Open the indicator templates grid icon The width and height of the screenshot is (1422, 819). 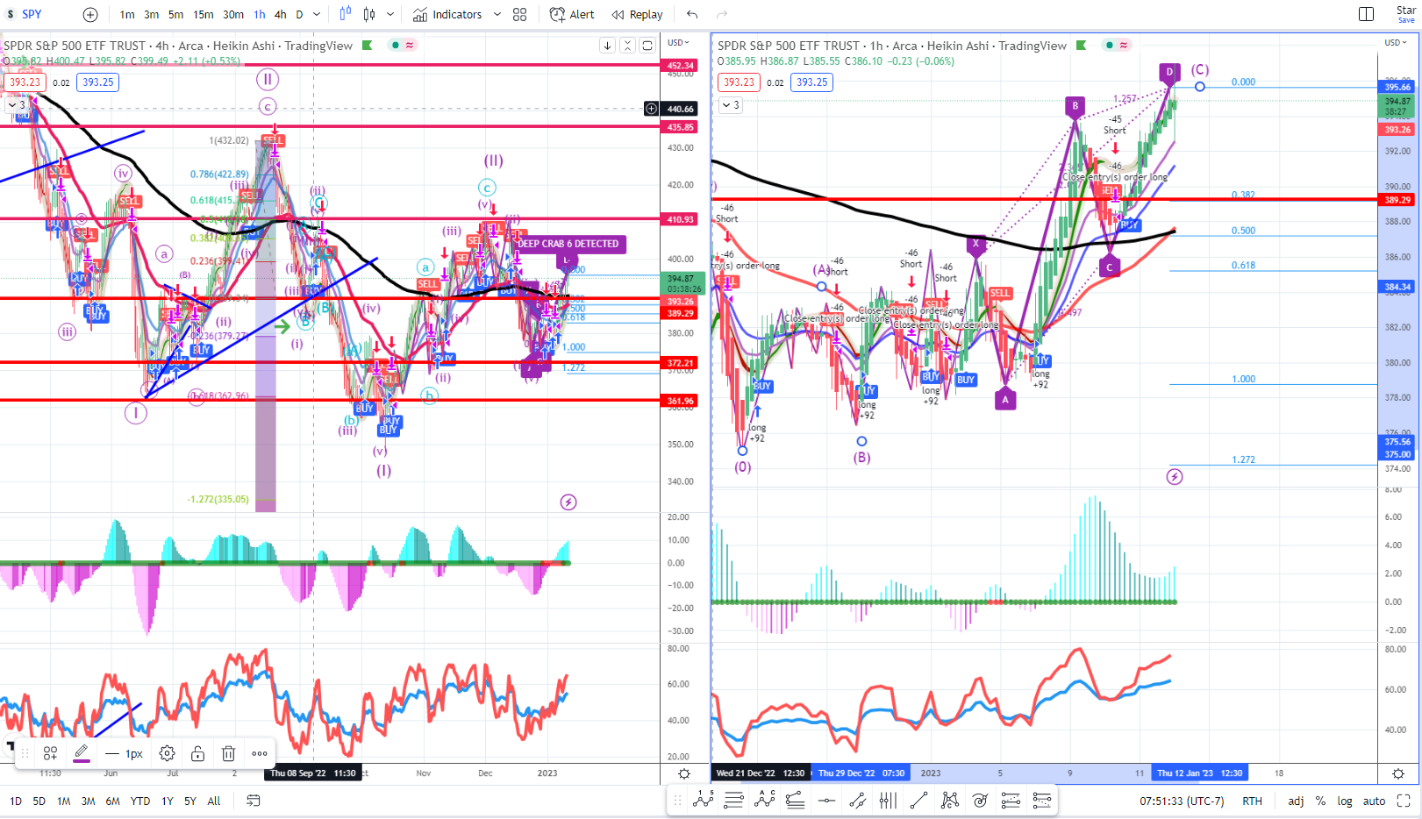pos(519,15)
